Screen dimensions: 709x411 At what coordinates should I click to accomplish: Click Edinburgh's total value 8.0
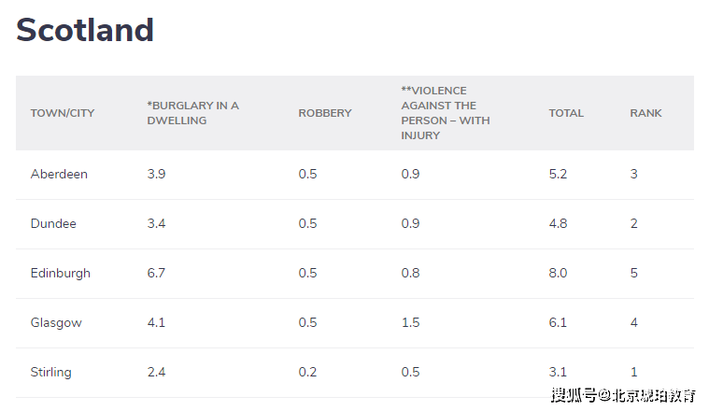[558, 274]
